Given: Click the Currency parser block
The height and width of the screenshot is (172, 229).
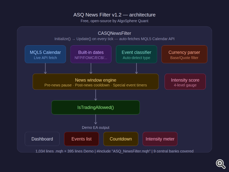Looking at the screenshot, I should tap(184, 54).
